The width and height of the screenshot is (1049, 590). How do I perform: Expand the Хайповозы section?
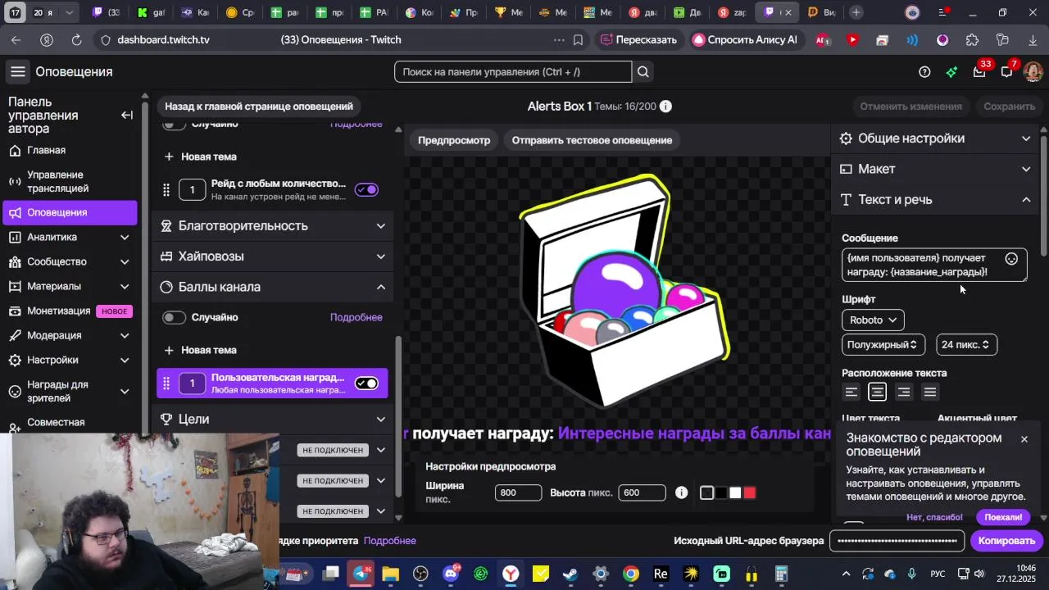(272, 256)
